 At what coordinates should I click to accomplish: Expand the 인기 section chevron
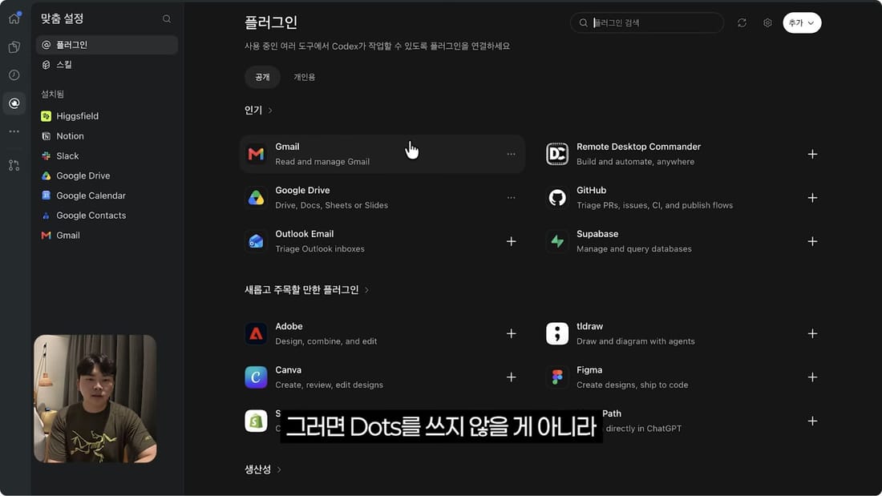pos(270,111)
